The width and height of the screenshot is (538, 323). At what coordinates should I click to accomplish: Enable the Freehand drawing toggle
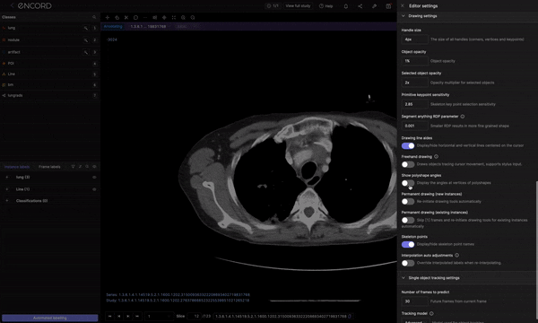click(408, 164)
